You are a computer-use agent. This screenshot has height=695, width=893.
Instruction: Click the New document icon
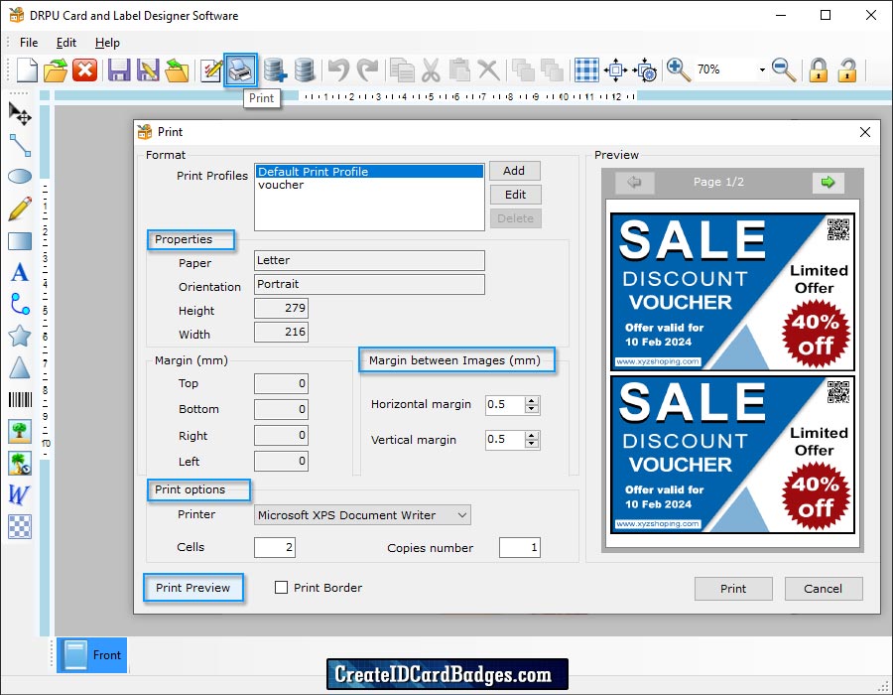point(27,70)
